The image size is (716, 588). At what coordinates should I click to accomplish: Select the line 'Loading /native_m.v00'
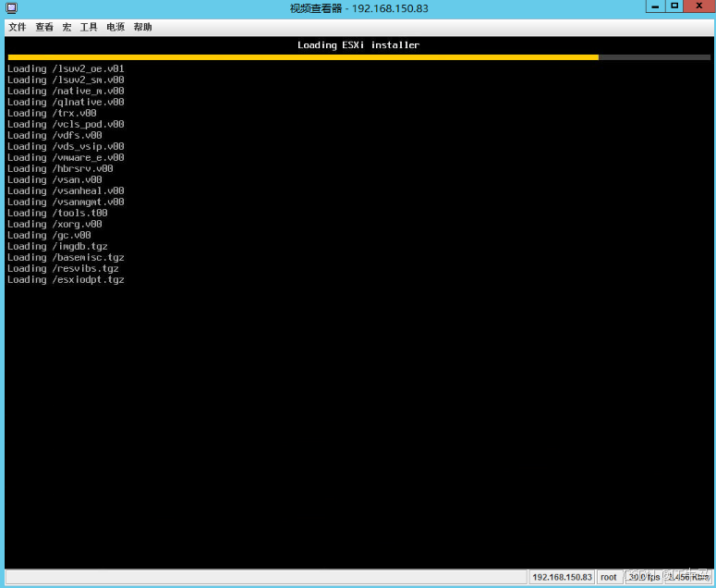point(66,91)
